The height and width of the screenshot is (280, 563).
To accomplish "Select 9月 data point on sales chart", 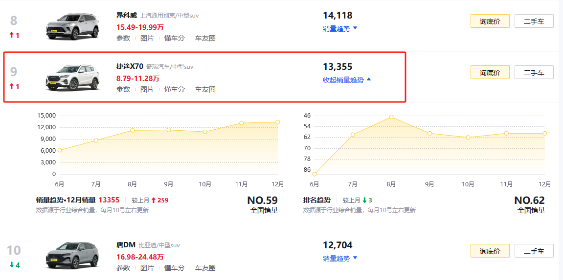I will (x=169, y=130).
